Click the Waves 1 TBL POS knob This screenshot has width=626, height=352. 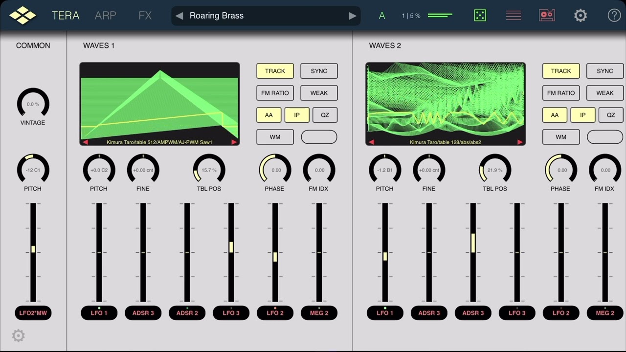209,170
